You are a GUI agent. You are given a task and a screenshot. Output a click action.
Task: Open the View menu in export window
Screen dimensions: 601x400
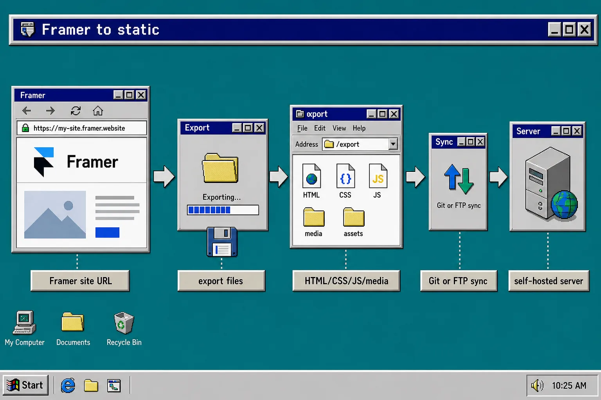(x=339, y=128)
